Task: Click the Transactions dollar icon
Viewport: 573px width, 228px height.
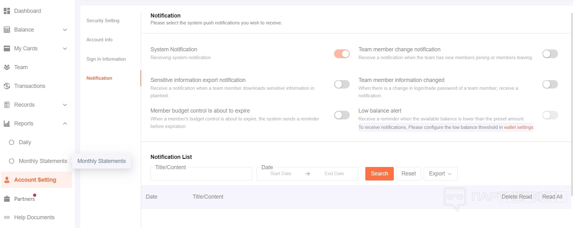Action: (x=7, y=86)
